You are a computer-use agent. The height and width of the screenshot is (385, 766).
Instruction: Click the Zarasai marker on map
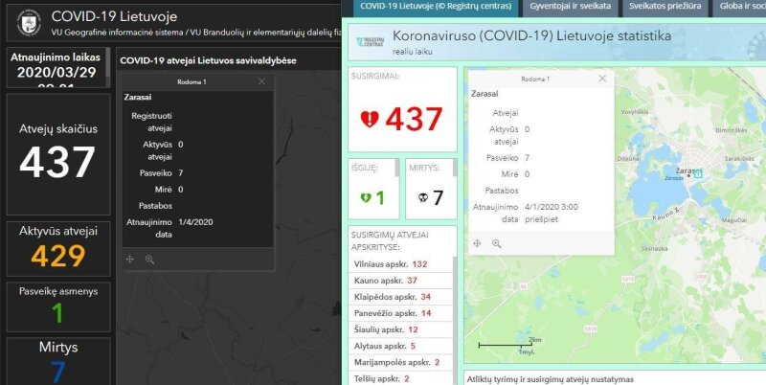coord(697,173)
